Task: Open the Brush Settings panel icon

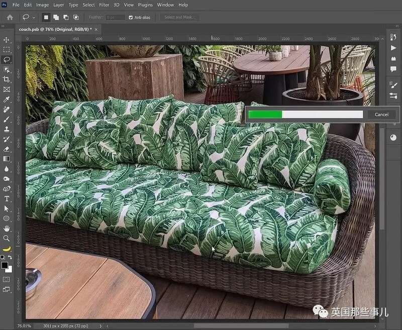Action: (393, 85)
